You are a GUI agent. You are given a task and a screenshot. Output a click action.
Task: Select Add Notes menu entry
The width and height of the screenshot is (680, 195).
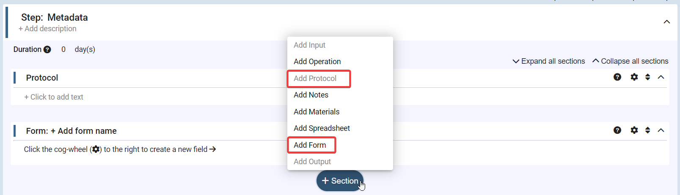311,95
